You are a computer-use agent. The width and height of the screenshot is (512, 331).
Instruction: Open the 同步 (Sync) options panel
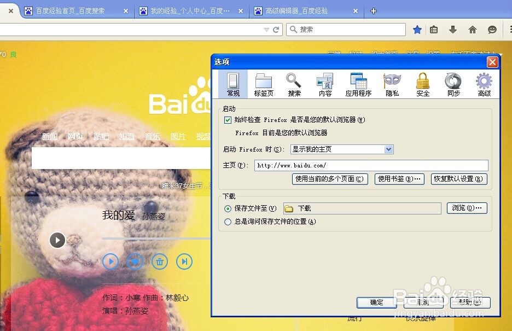point(453,85)
